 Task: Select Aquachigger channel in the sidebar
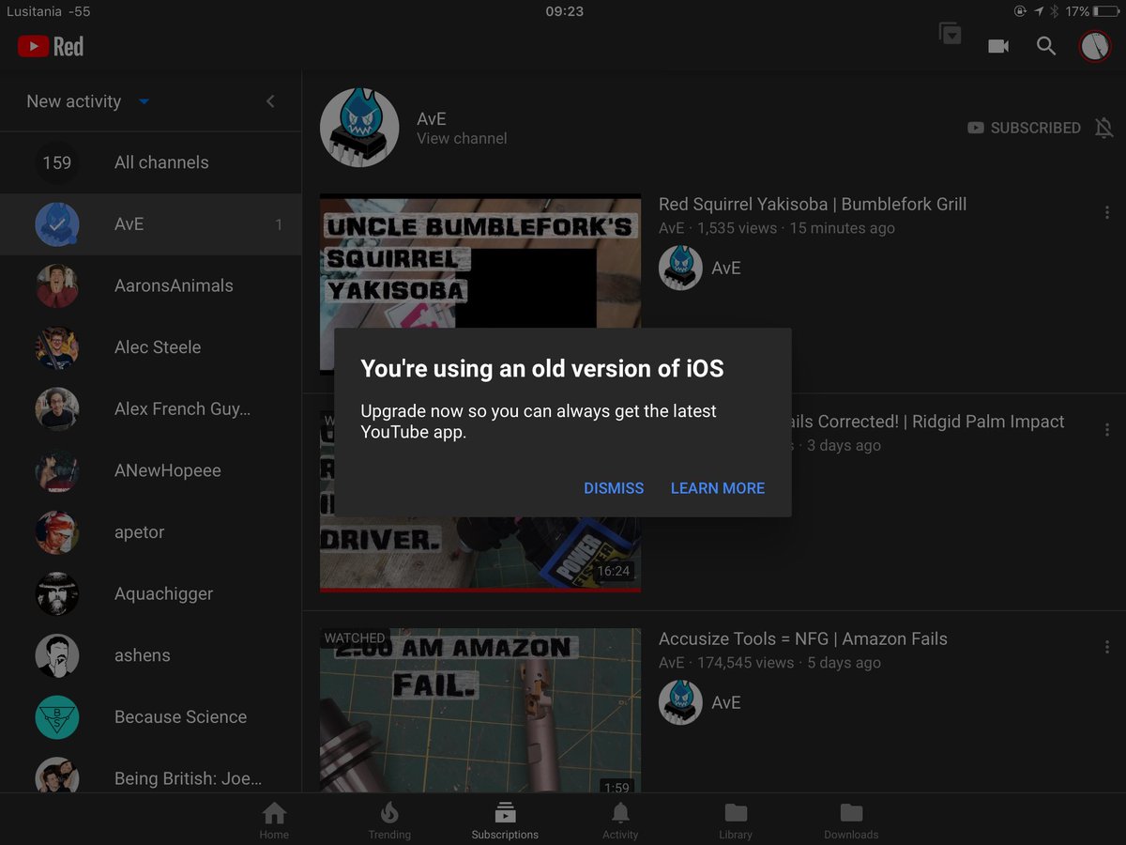click(x=150, y=593)
